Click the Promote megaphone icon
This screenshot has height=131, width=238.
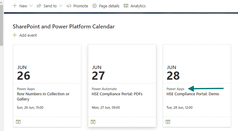pyautogui.click(x=69, y=6)
